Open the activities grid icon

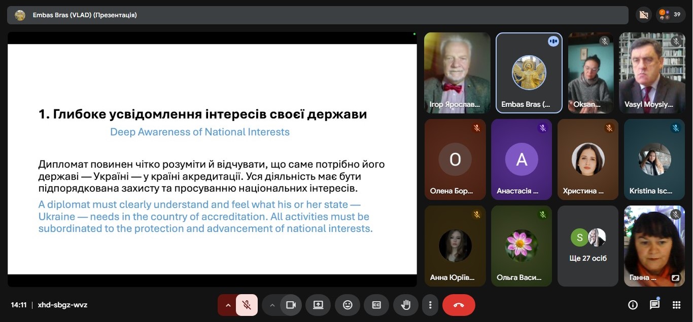click(676, 305)
